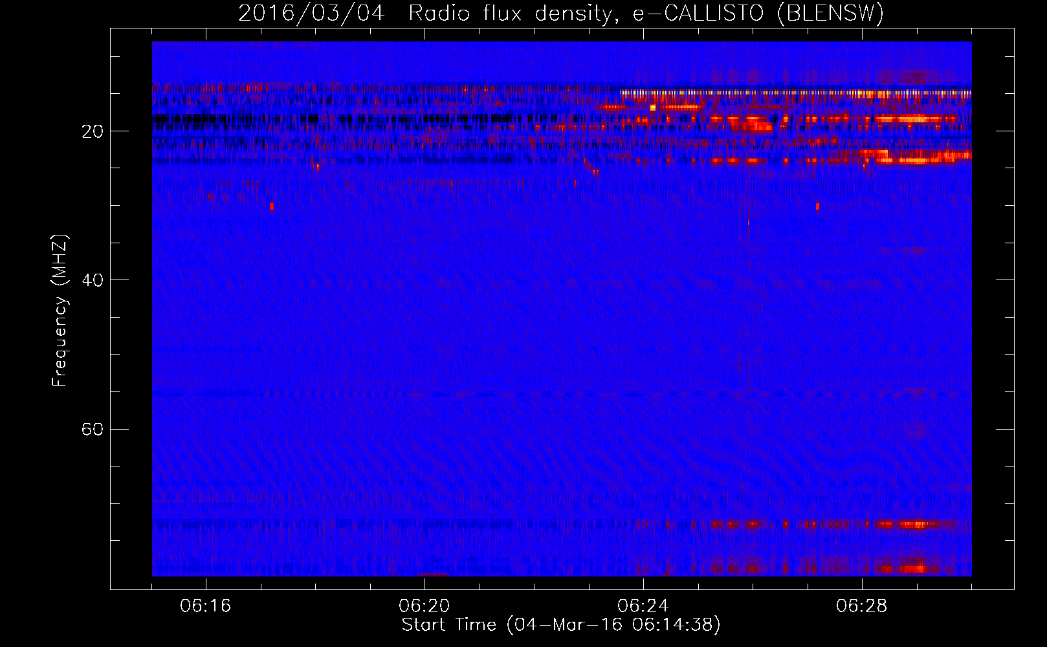Viewport: 1047px width, 647px height.
Task: Click the 'Frequency (MHZ)' axis label
Action: pos(60,311)
